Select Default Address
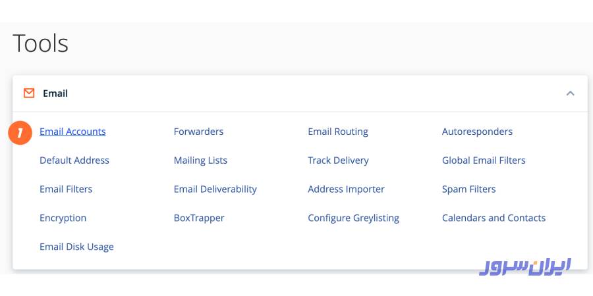The height and width of the screenshot is (296, 593). pyautogui.click(x=74, y=160)
